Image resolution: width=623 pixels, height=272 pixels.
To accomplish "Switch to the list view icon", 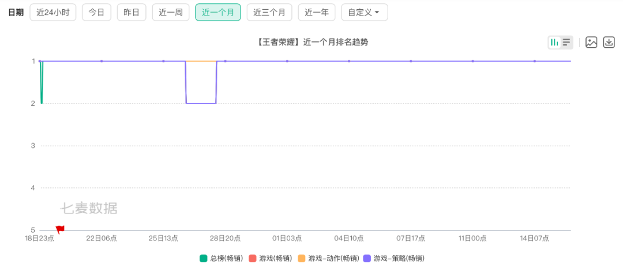I will click(566, 42).
